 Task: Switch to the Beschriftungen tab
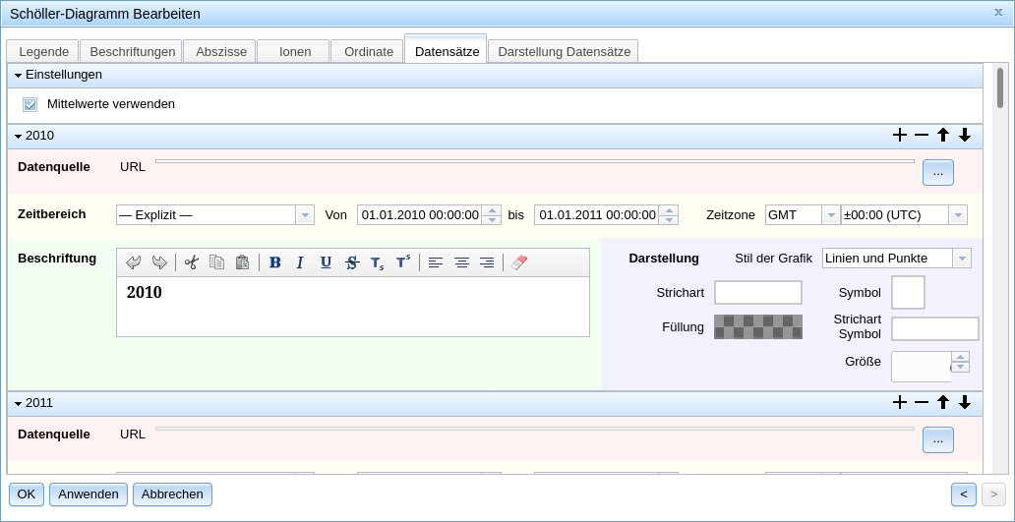point(132,52)
